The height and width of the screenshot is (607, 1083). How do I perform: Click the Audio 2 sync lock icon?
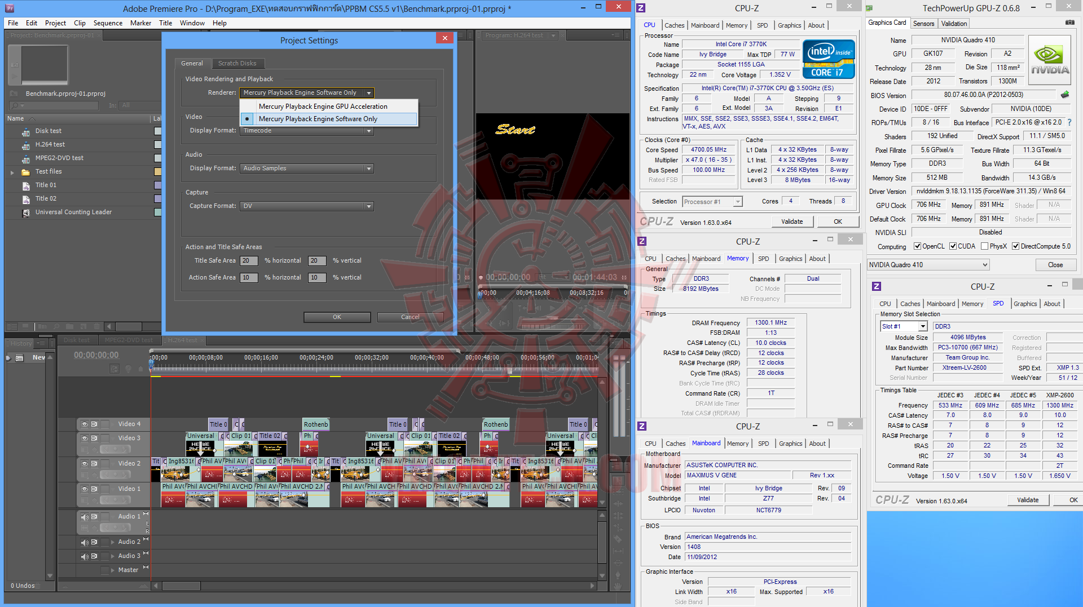[x=94, y=542]
